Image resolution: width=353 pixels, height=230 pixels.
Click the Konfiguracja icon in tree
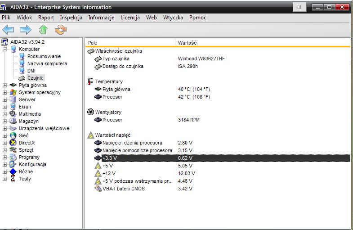pyautogui.click(x=13, y=164)
